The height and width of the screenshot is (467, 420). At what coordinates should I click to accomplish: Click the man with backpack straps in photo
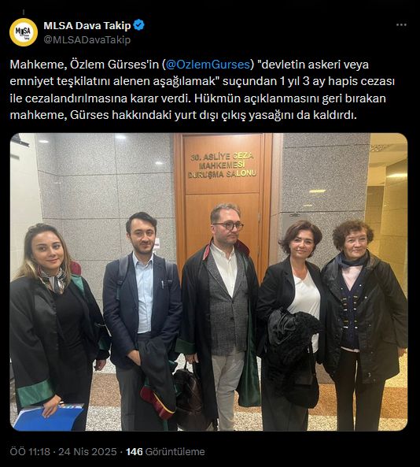pyautogui.click(x=142, y=321)
